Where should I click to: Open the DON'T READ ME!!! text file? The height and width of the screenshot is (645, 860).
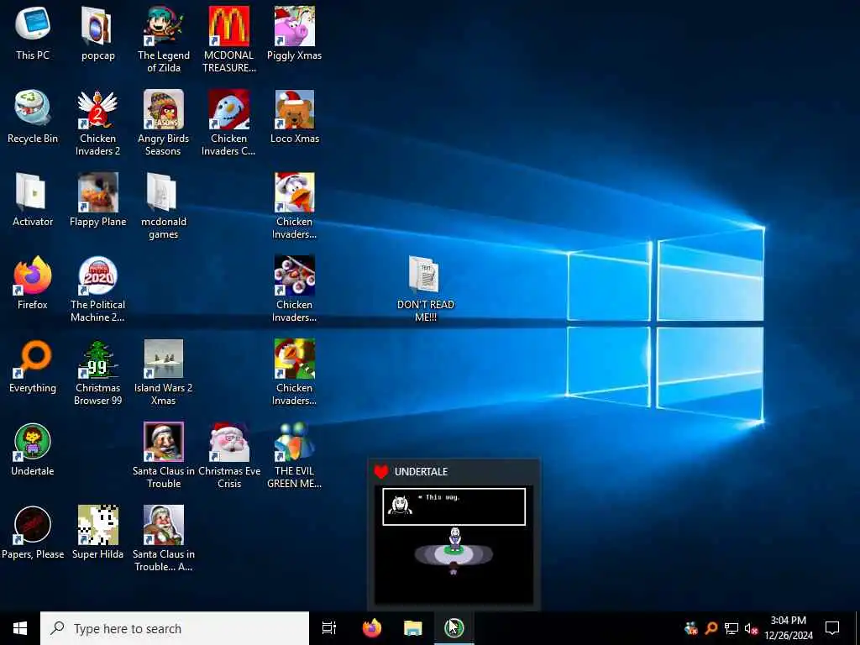(x=425, y=290)
